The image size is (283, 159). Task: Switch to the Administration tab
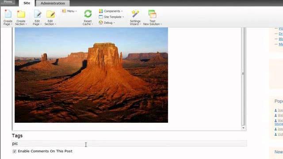click(x=53, y=3)
